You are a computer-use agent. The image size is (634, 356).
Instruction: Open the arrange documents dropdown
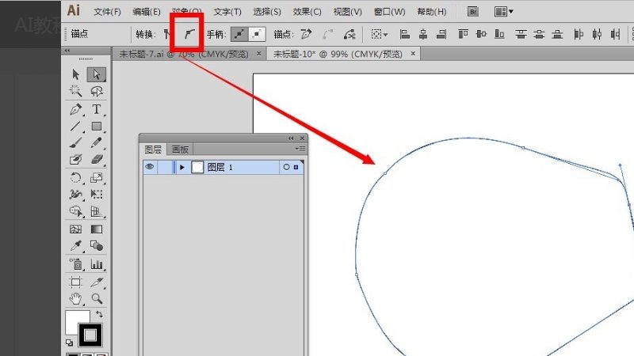pyautogui.click(x=503, y=12)
